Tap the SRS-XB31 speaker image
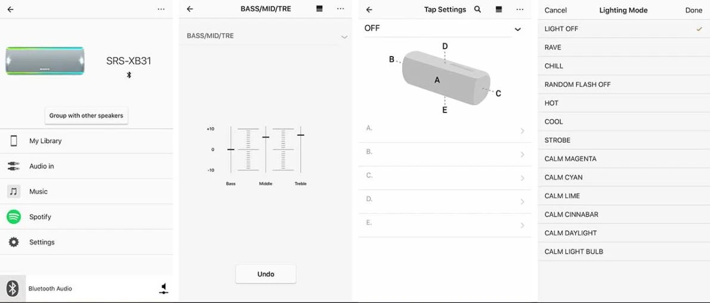This screenshot has height=303, width=710. [x=45, y=61]
